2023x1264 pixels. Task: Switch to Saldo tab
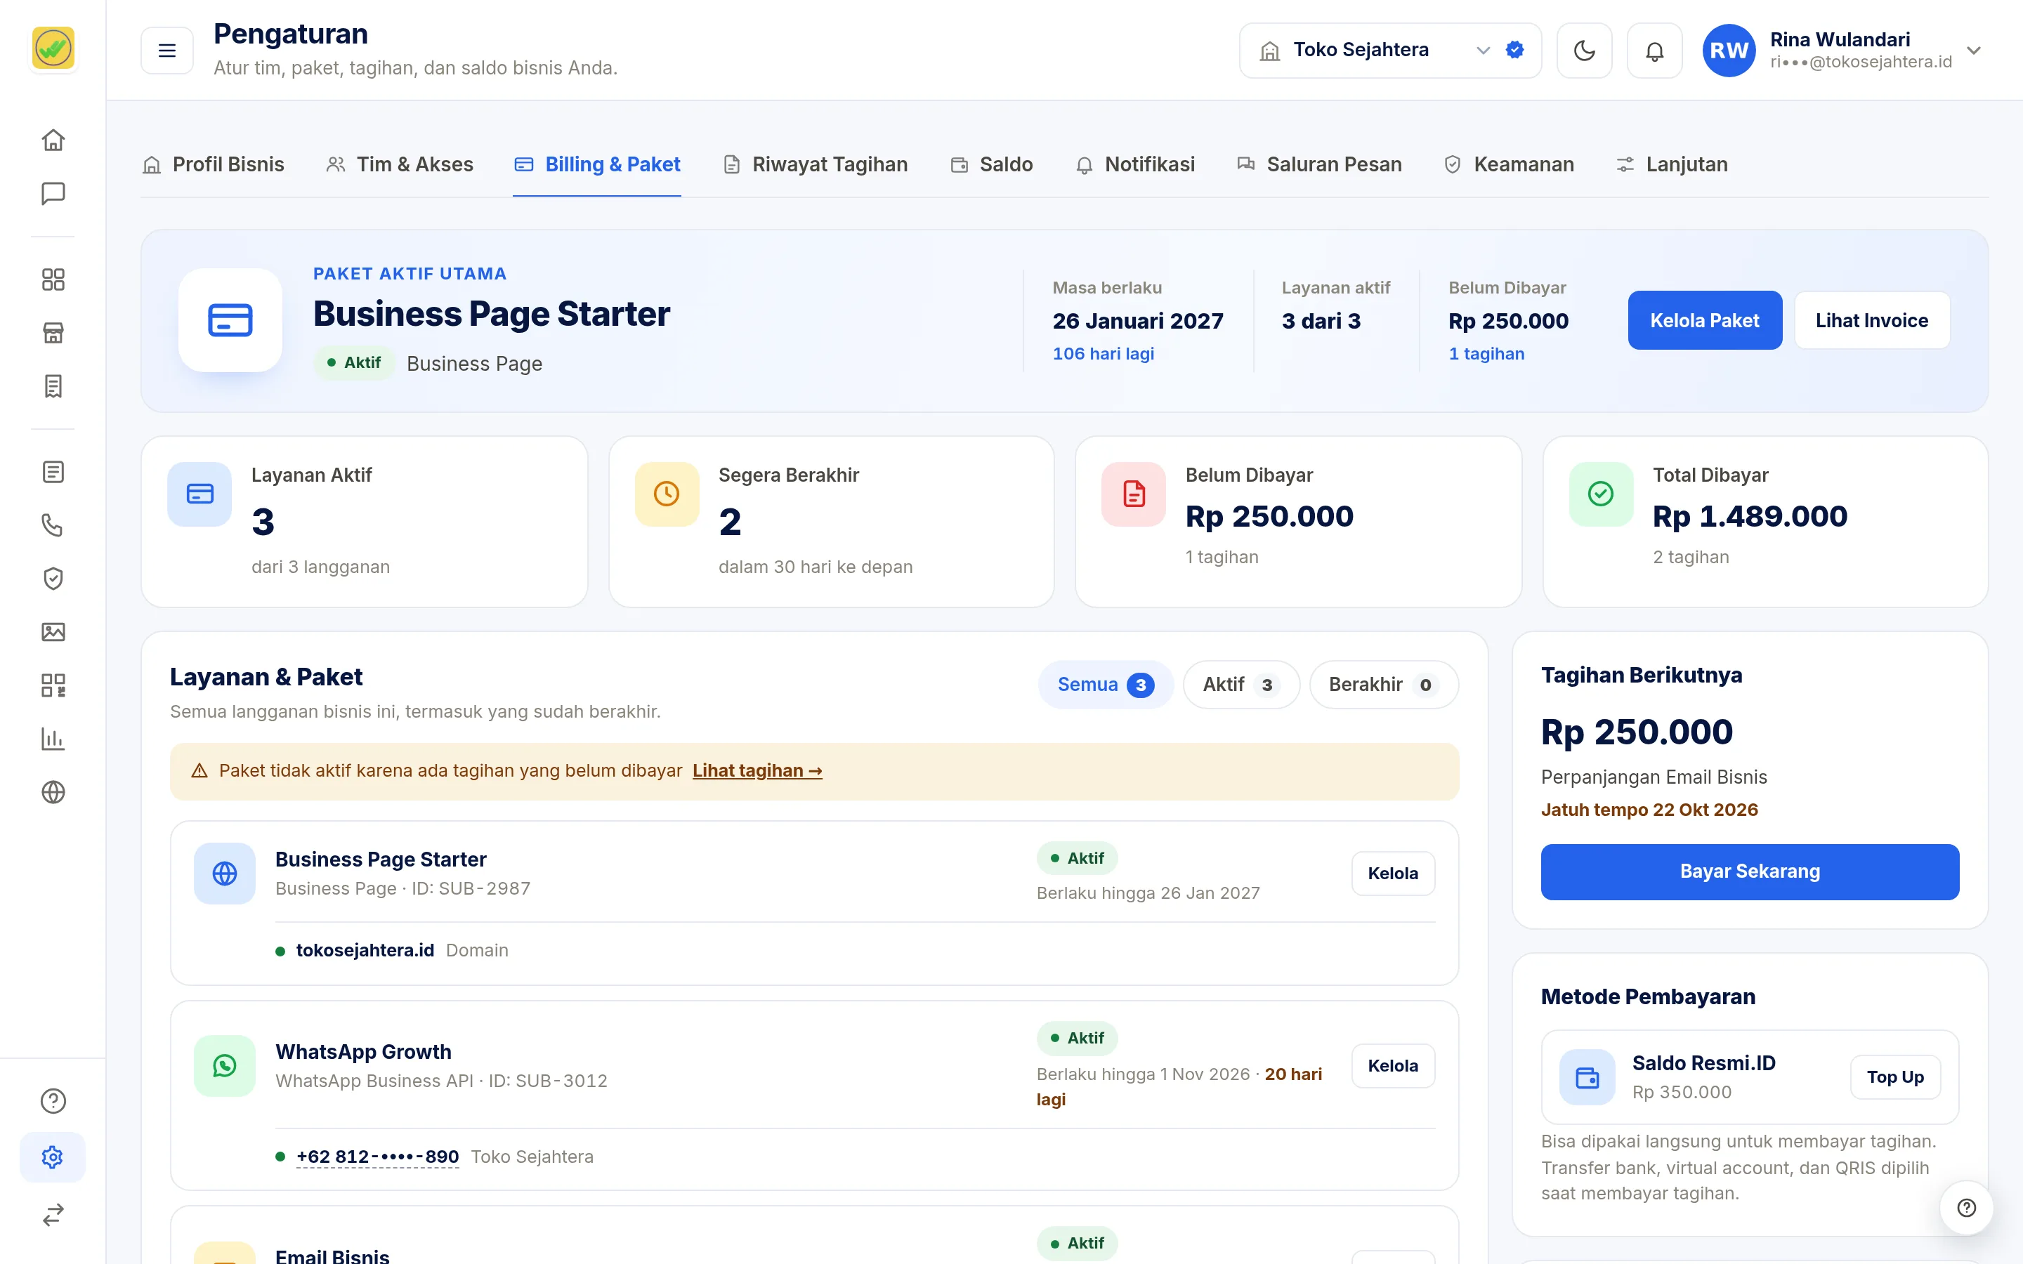pyautogui.click(x=991, y=165)
